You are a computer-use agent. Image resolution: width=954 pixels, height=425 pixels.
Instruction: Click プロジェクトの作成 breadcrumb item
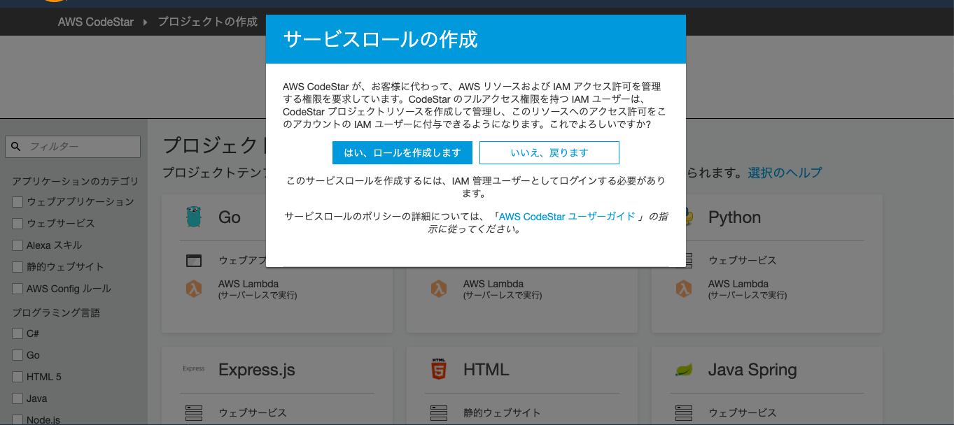click(208, 22)
